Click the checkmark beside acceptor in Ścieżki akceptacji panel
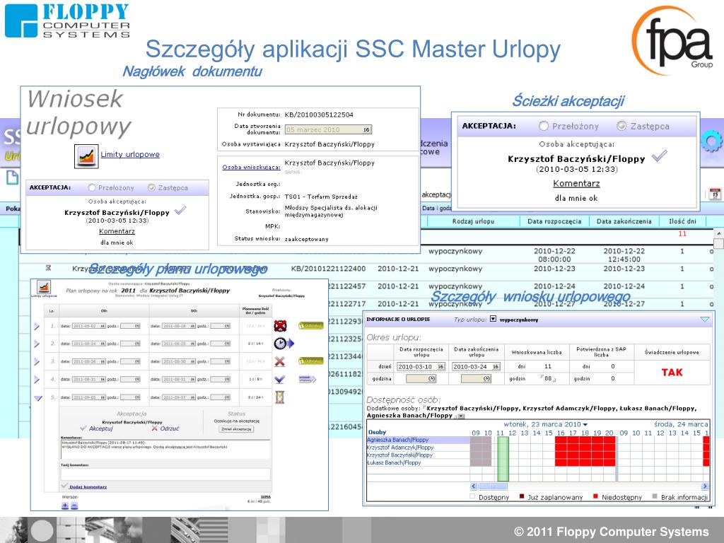Image resolution: width=724 pixels, height=543 pixels. [659, 156]
